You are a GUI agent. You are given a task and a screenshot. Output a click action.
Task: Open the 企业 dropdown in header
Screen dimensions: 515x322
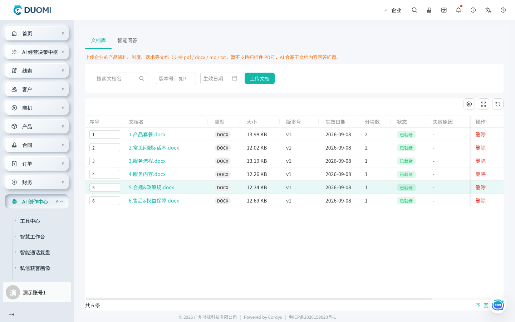point(393,10)
